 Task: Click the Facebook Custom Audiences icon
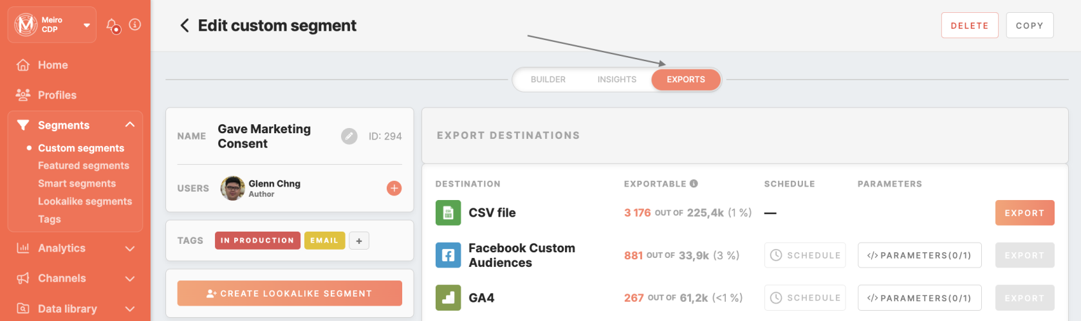448,255
